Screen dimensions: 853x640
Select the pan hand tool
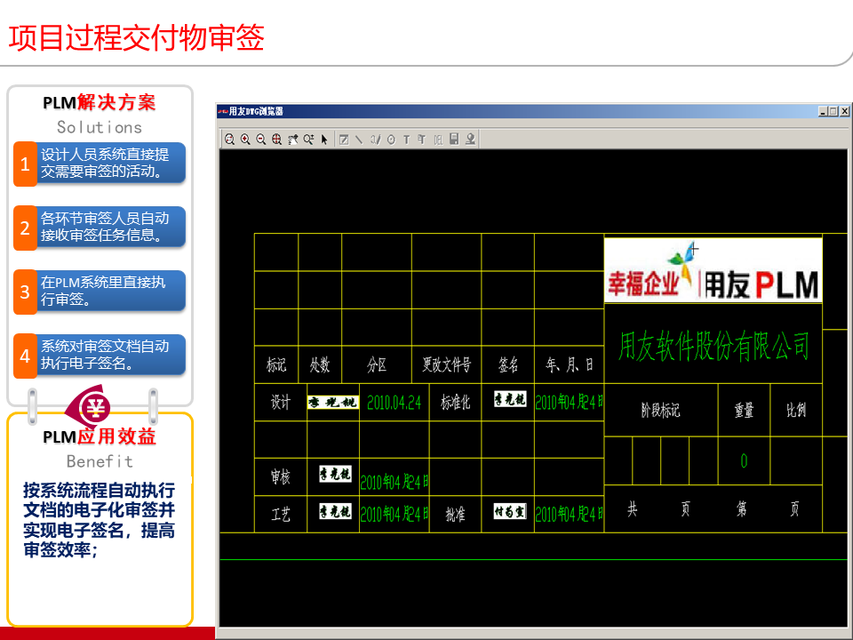click(x=292, y=140)
